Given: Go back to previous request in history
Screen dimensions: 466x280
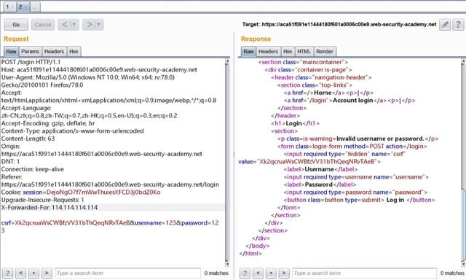Looking at the screenshot, I should pos(65,25).
